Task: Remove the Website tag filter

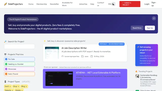Action: point(12,90)
